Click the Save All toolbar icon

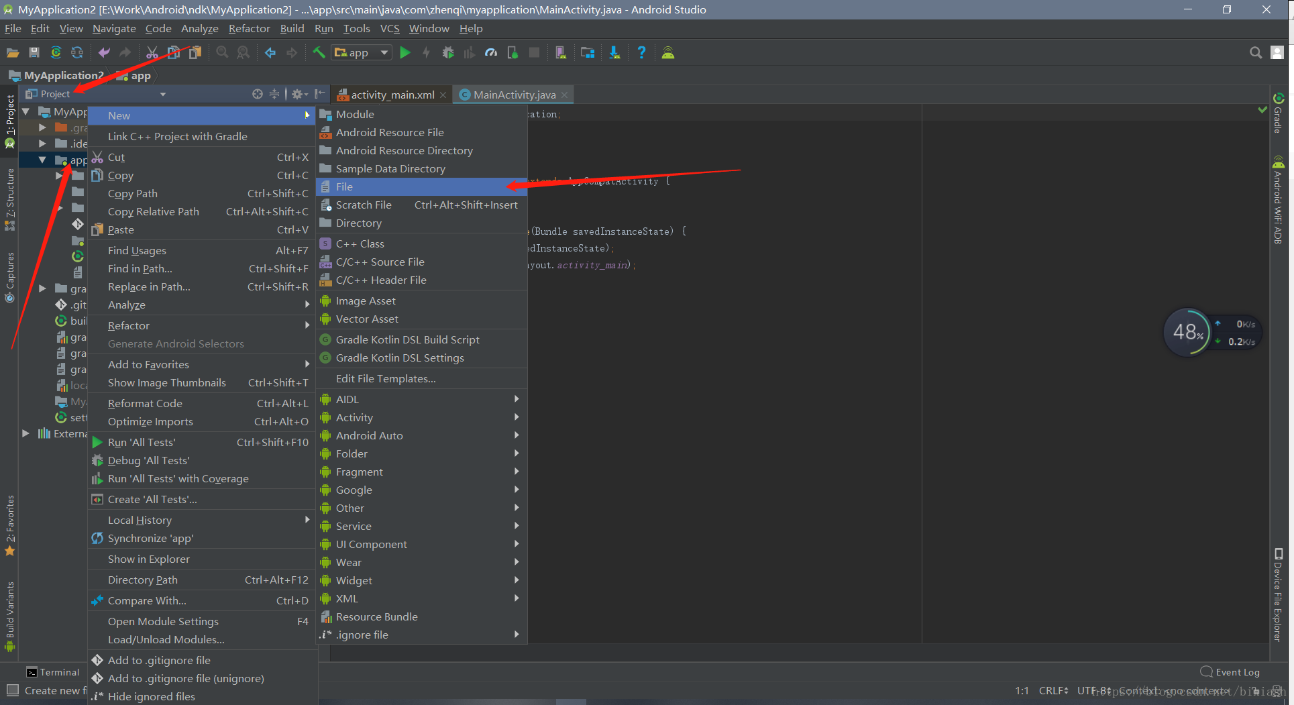(34, 52)
